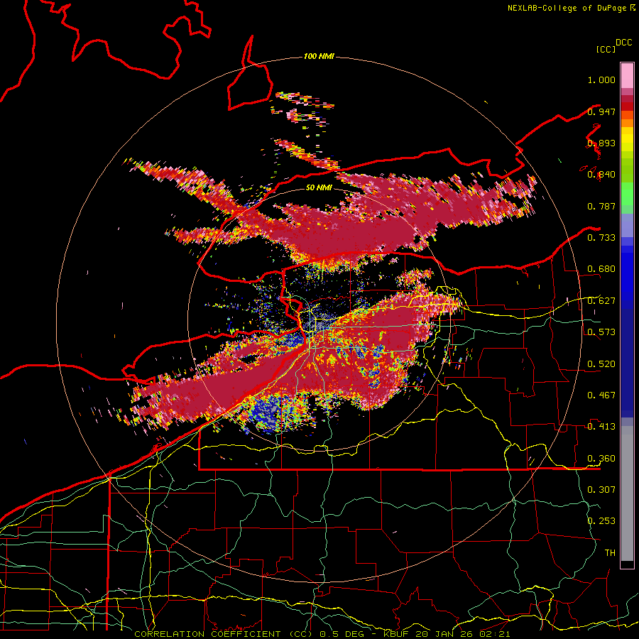Click the 20 JAN 26 02:21 timestamp
Viewport: 639px width, 639px height.
(462, 634)
